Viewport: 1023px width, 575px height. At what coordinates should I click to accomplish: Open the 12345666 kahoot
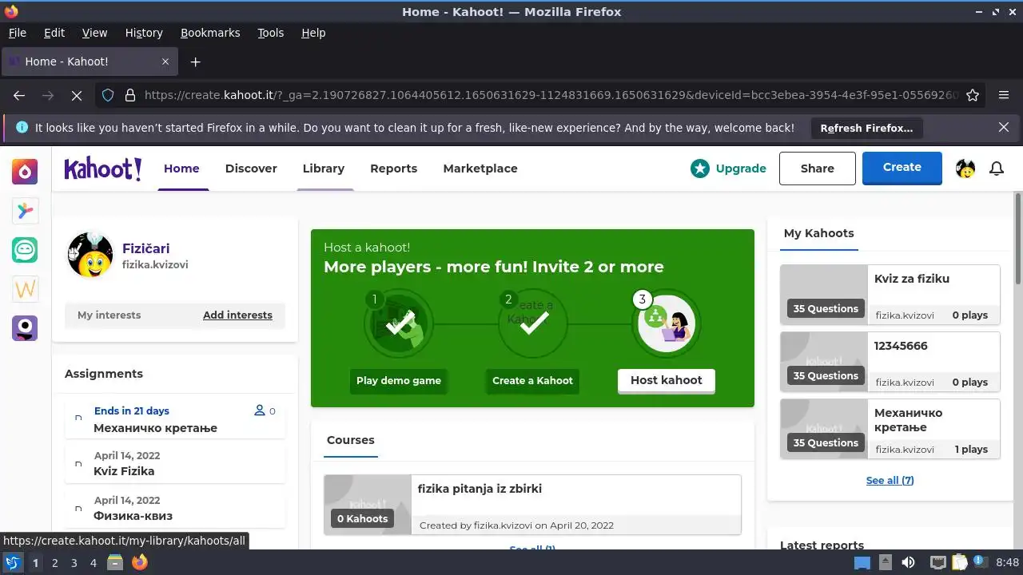(890, 362)
